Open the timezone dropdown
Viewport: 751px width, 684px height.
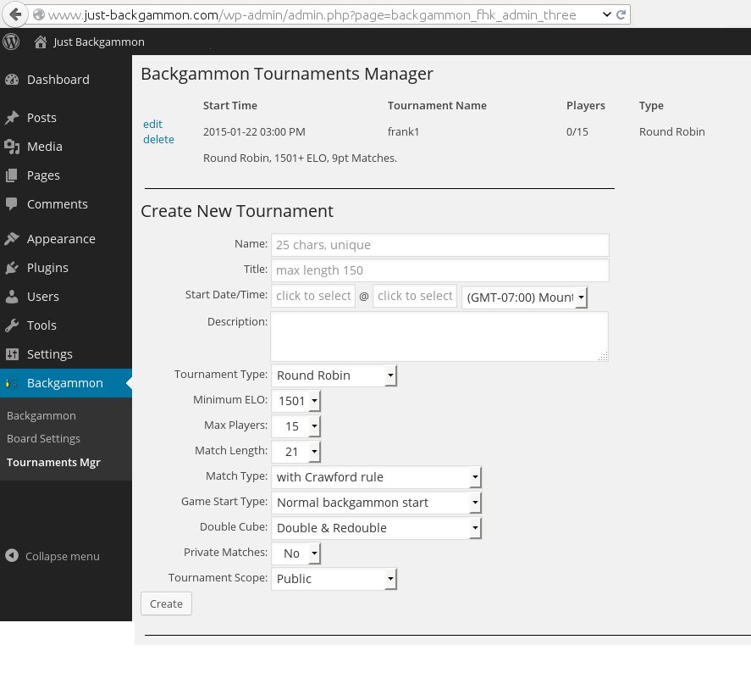coord(524,298)
